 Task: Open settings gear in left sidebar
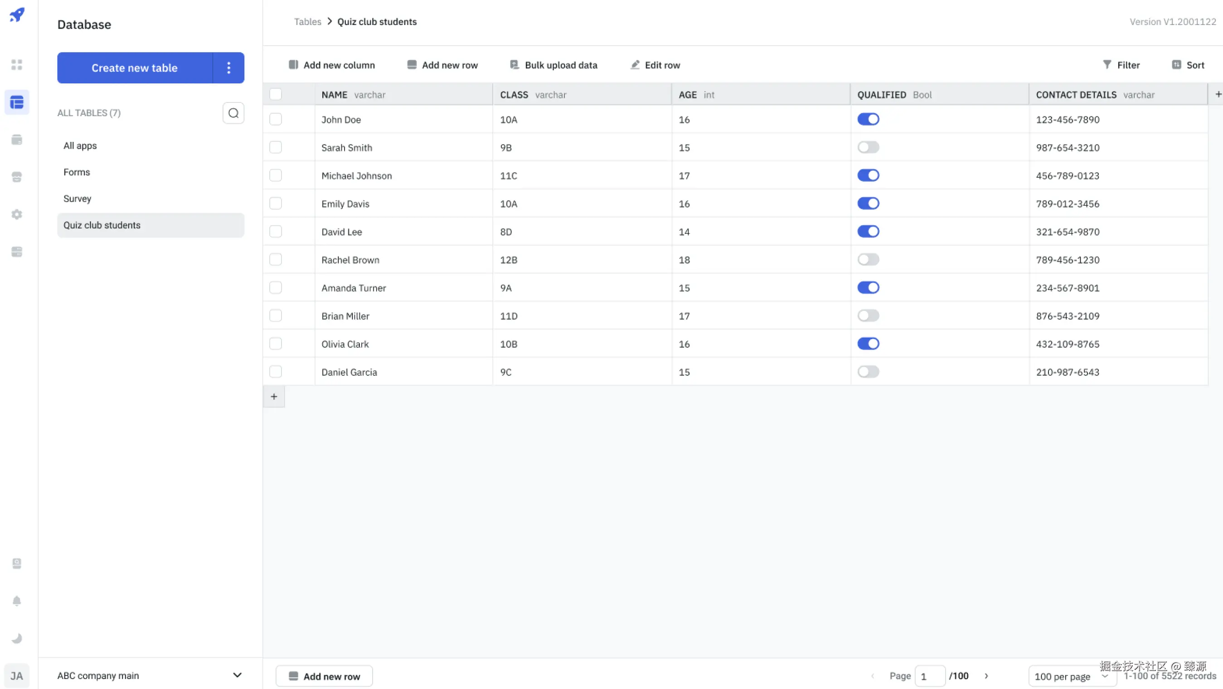[x=17, y=214]
